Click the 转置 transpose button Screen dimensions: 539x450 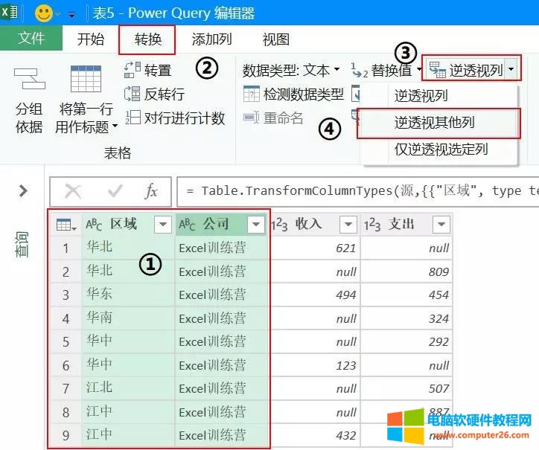coord(148,70)
